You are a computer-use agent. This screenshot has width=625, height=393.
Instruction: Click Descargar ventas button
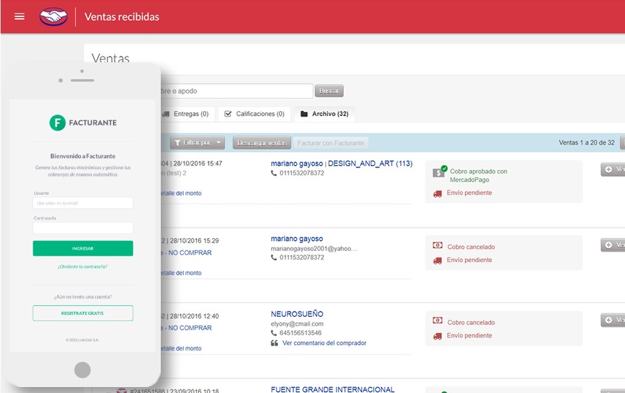262,143
